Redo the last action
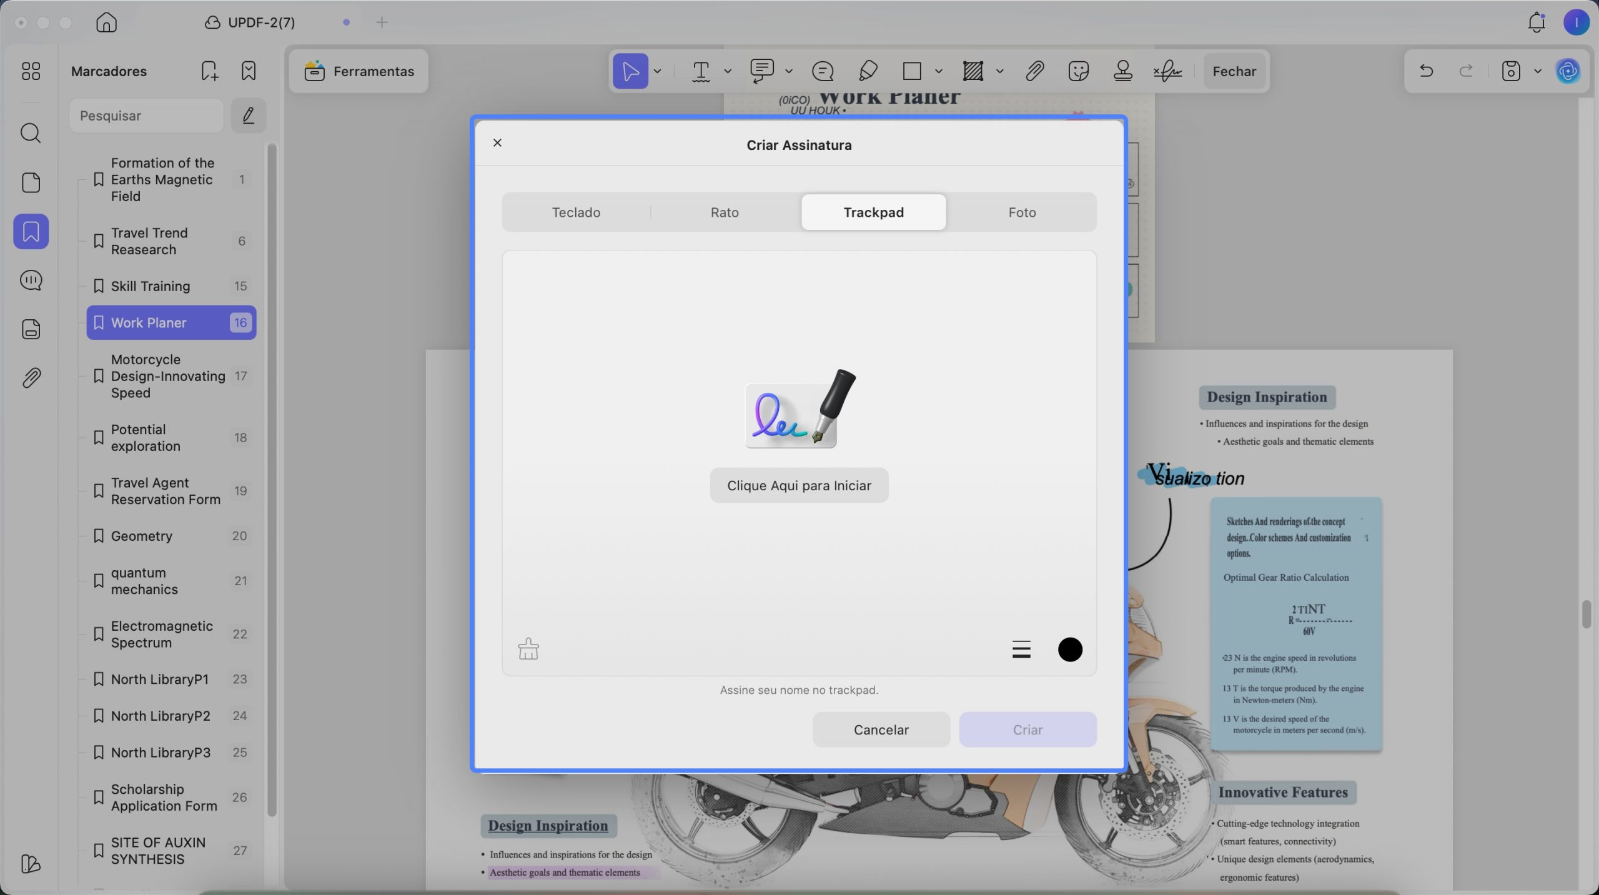1599x895 pixels. pyautogui.click(x=1466, y=71)
